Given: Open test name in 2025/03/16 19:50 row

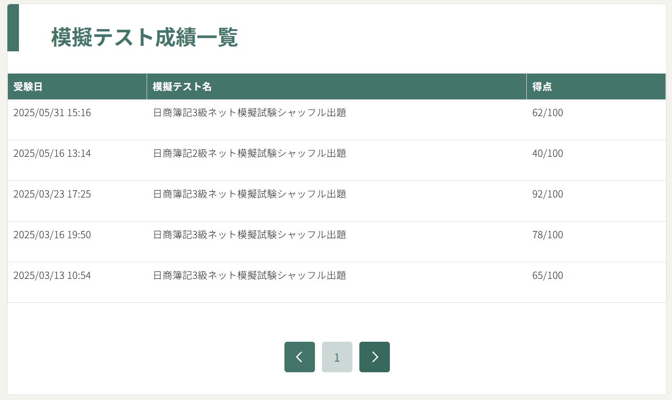Looking at the screenshot, I should [249, 235].
